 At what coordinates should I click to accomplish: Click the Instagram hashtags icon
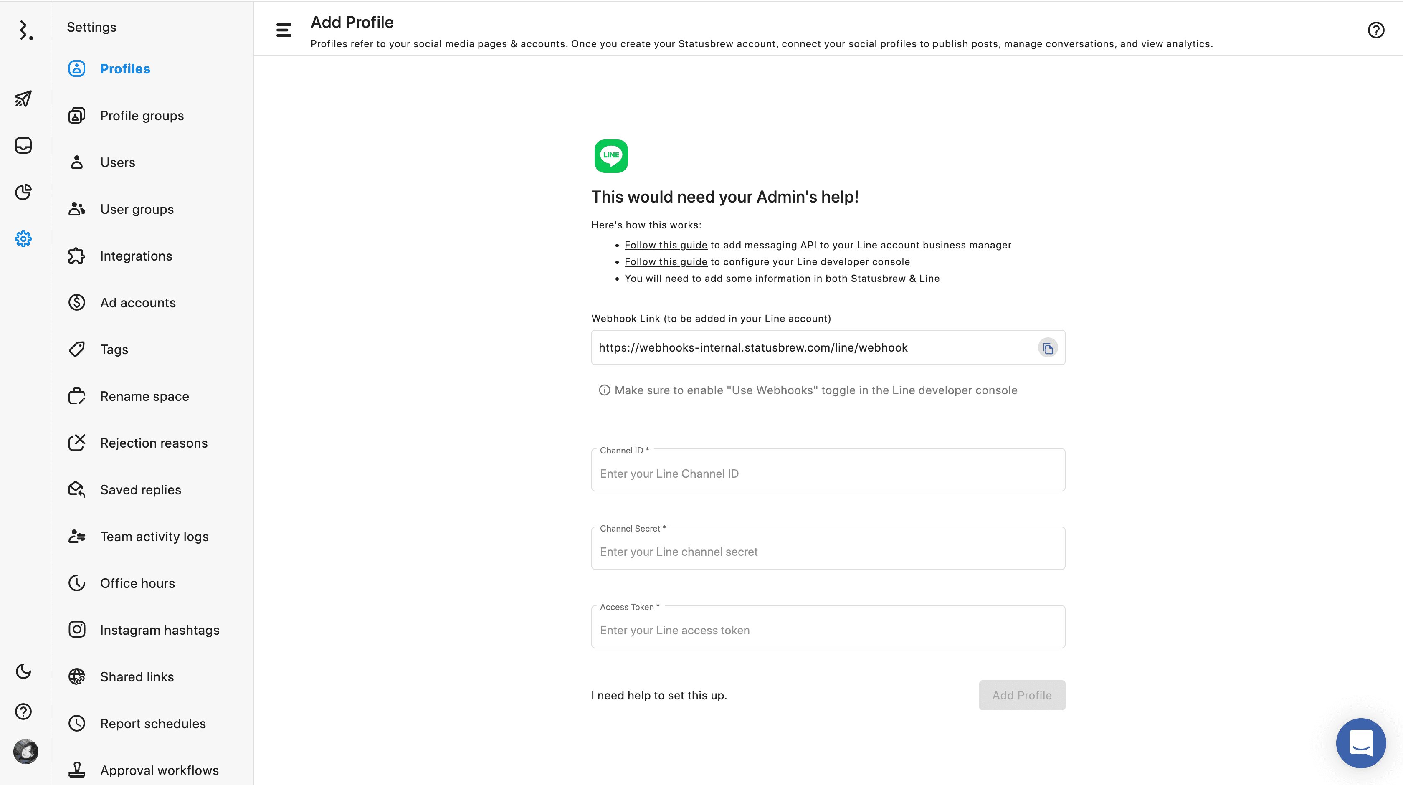click(x=77, y=630)
